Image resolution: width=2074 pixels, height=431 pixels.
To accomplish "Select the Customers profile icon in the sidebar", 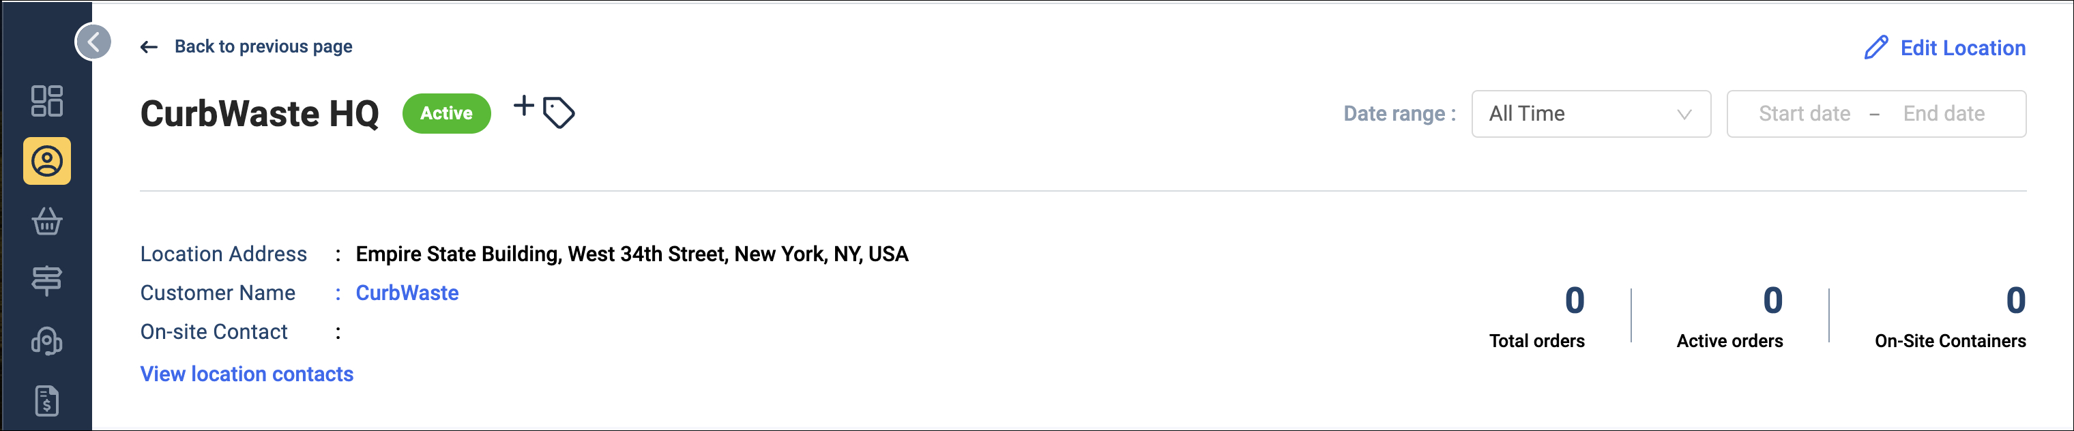I will click(46, 161).
